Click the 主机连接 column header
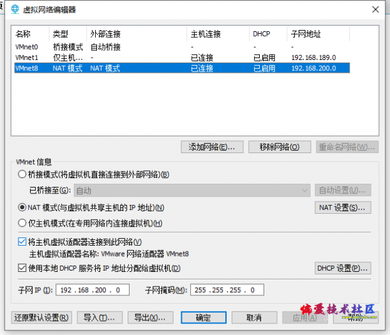Screen dimensions: 390x335 click(218, 34)
